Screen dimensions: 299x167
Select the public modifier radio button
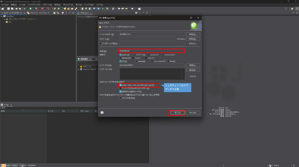[121, 55]
